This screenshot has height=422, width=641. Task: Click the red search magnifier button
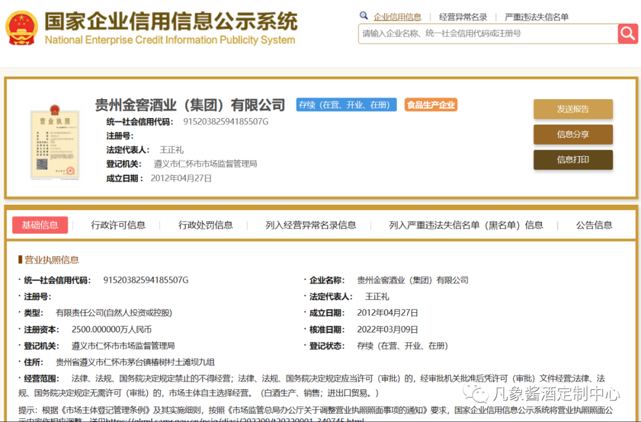(x=628, y=33)
